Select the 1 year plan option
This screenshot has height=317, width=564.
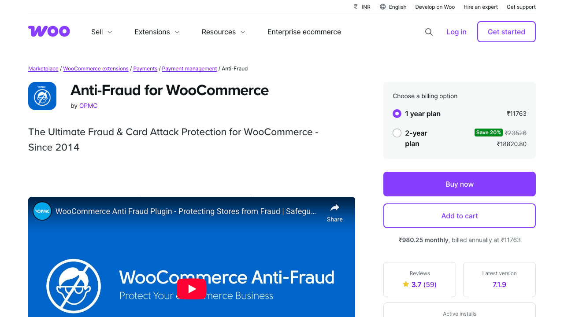[x=397, y=113]
